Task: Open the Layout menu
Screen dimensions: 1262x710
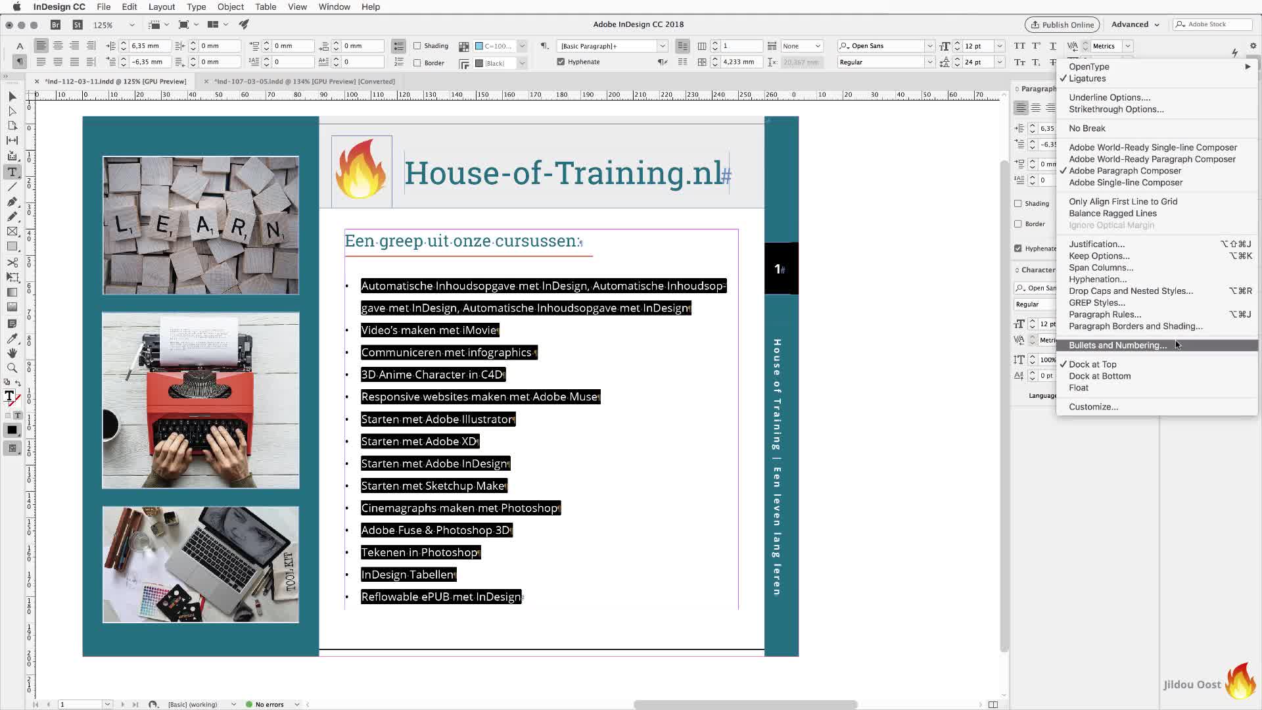Action: tap(162, 7)
